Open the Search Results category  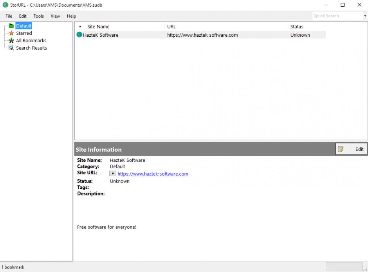pos(31,48)
